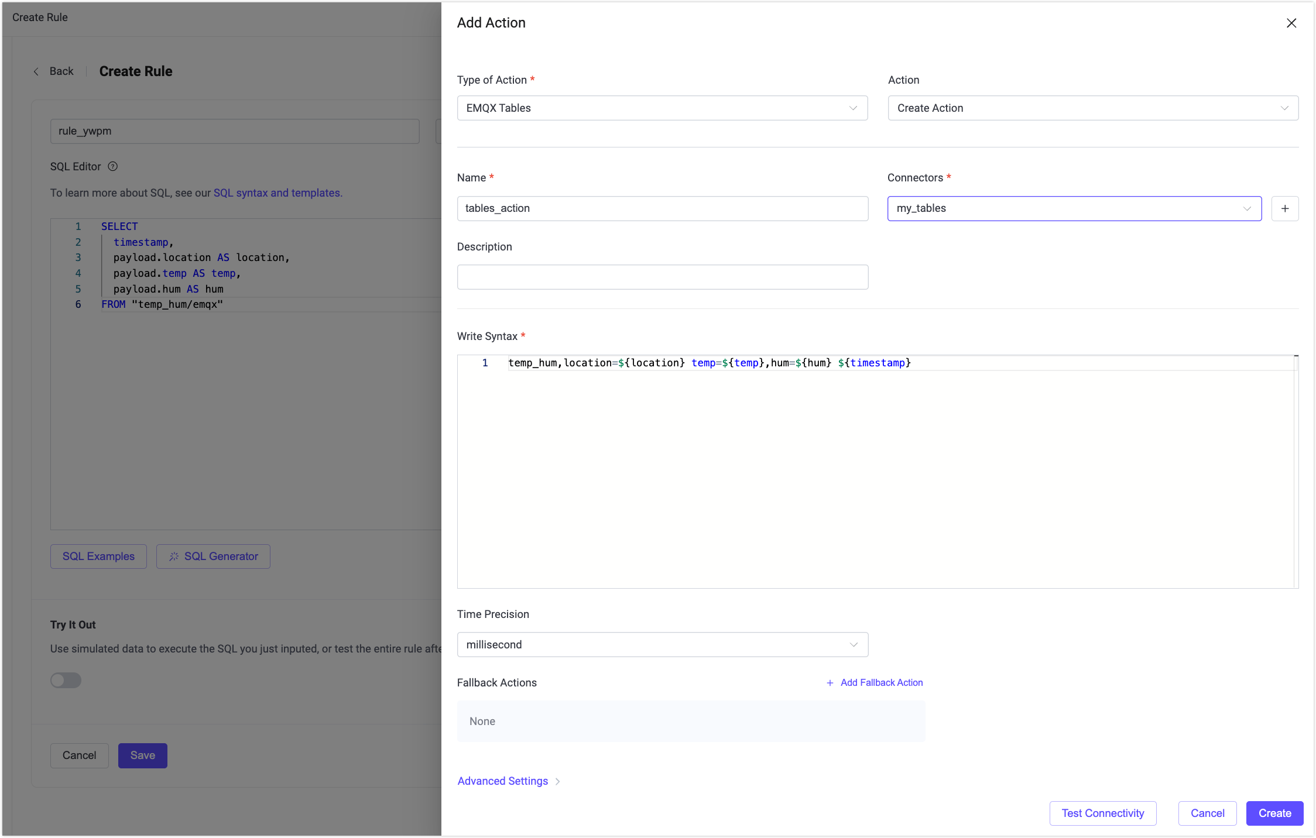Toggle the Try It Out switch
Screen dimensions: 1316x838
(66, 680)
